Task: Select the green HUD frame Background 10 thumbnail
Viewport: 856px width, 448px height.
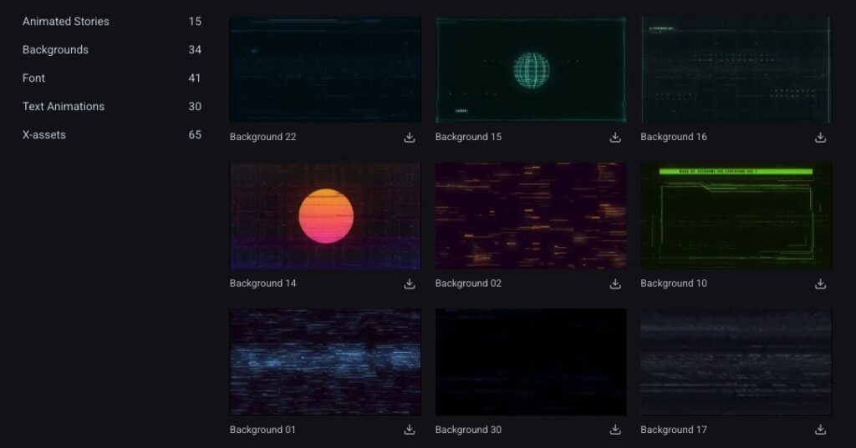Action: pyautogui.click(x=736, y=216)
